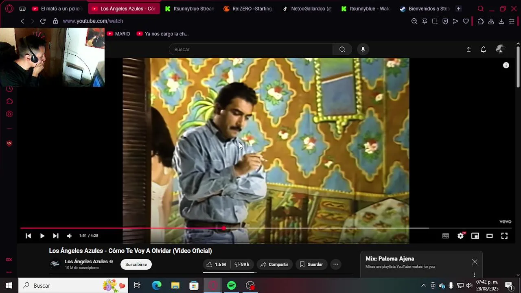Image resolution: width=521 pixels, height=293 pixels.
Task: Switch to 'Bienvenidos a Steam' tab
Action: (425, 9)
